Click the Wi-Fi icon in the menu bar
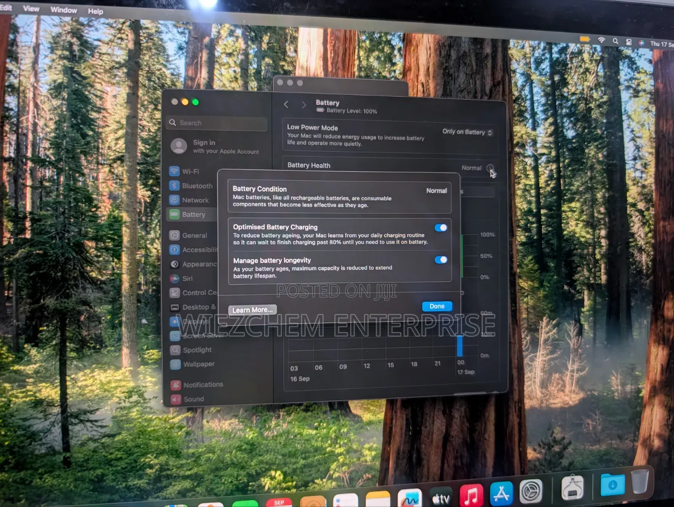 (602, 40)
